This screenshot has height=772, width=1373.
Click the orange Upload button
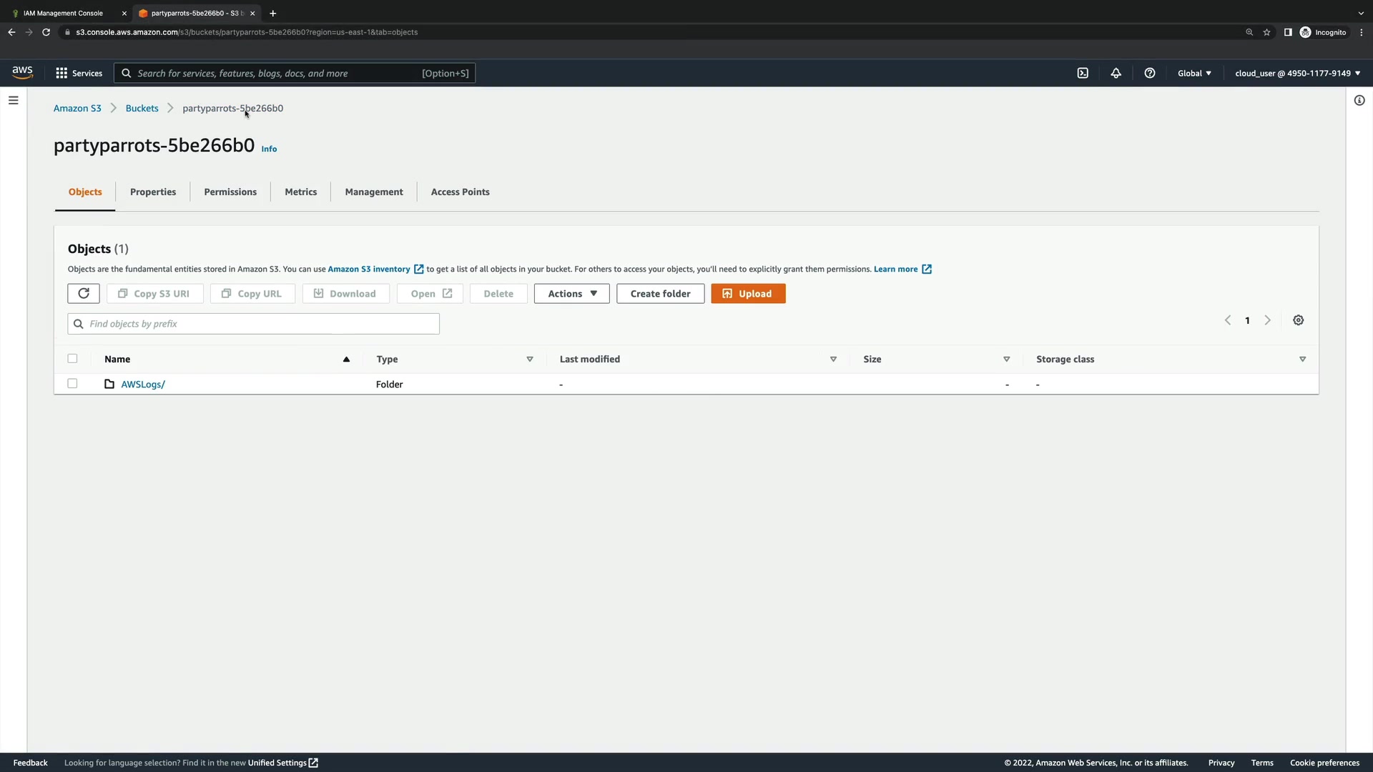click(x=748, y=294)
